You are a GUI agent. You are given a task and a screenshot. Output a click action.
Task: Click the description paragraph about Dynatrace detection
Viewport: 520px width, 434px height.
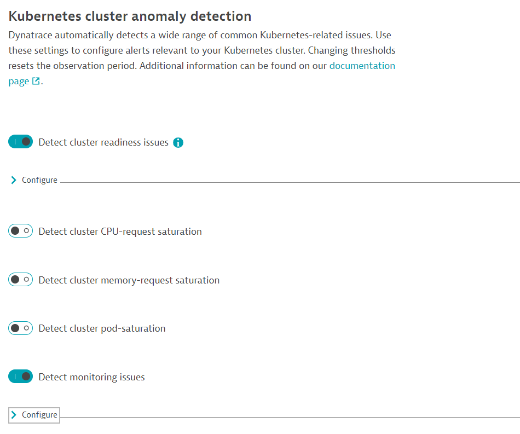tap(200, 50)
